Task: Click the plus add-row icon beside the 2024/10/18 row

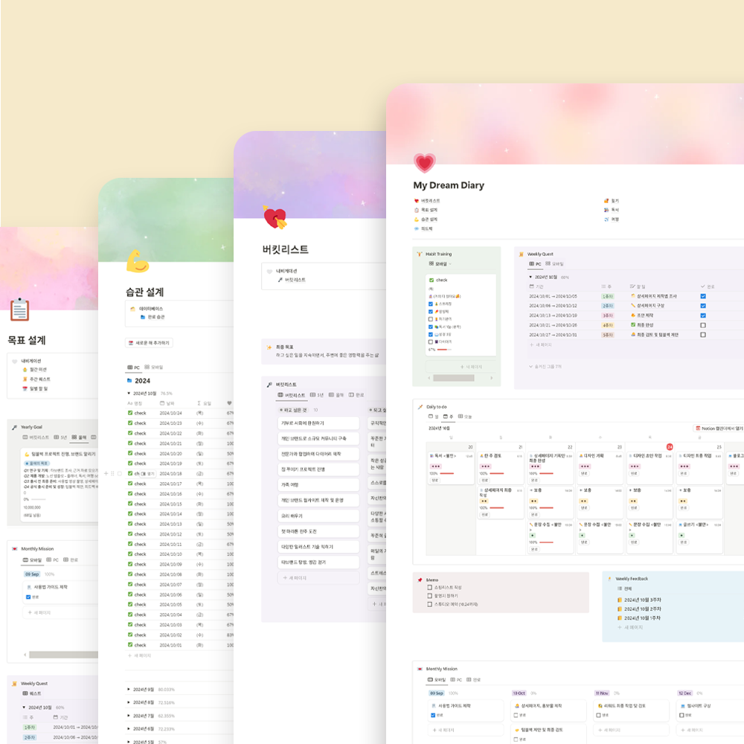Action: (x=106, y=473)
